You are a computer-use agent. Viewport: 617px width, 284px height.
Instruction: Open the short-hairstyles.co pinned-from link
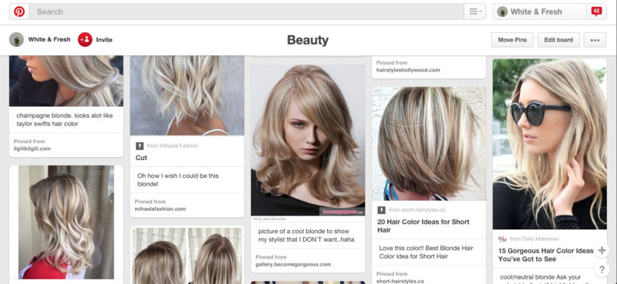tap(400, 281)
